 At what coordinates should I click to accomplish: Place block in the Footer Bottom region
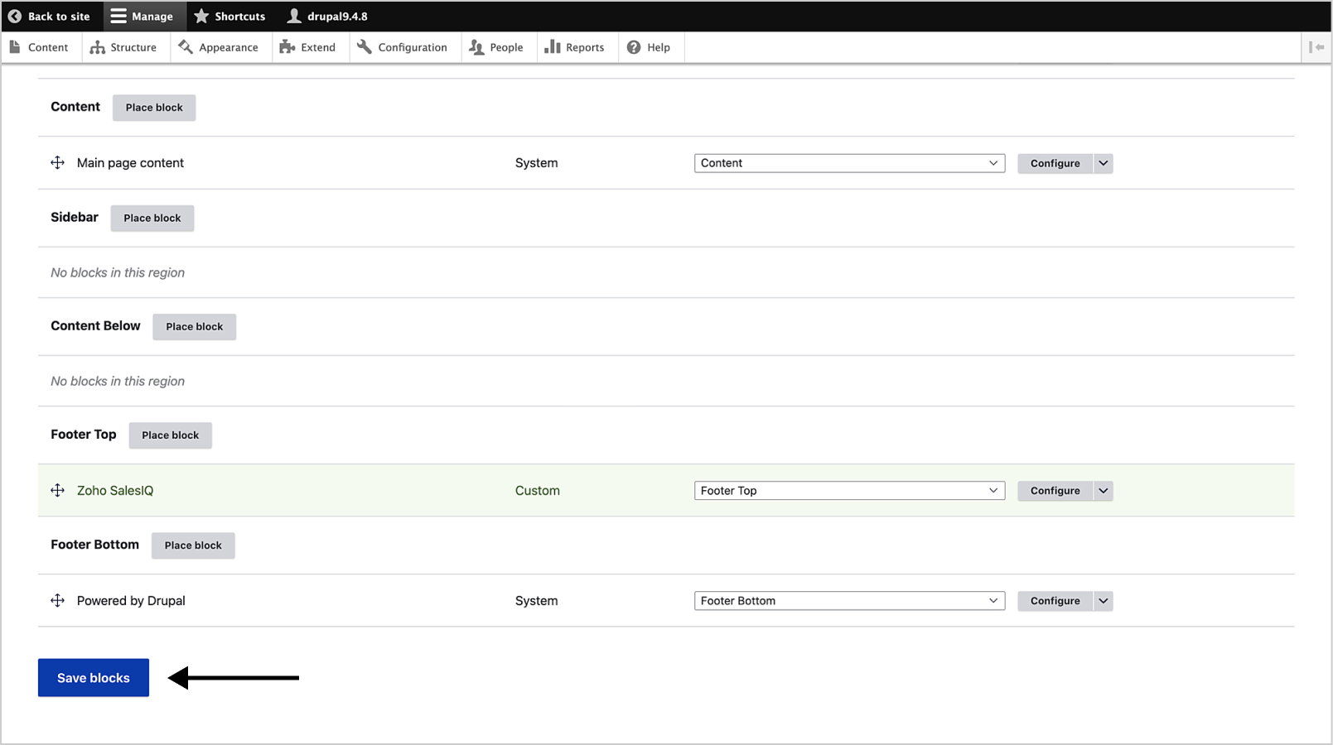pos(193,546)
